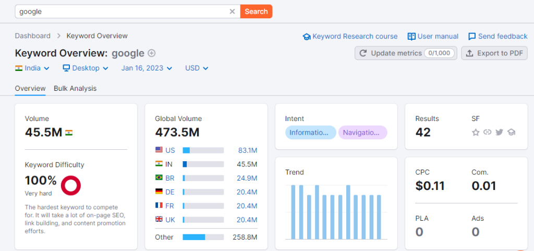Clear the search field with the X icon
The height and width of the screenshot is (251, 534).
tap(232, 11)
